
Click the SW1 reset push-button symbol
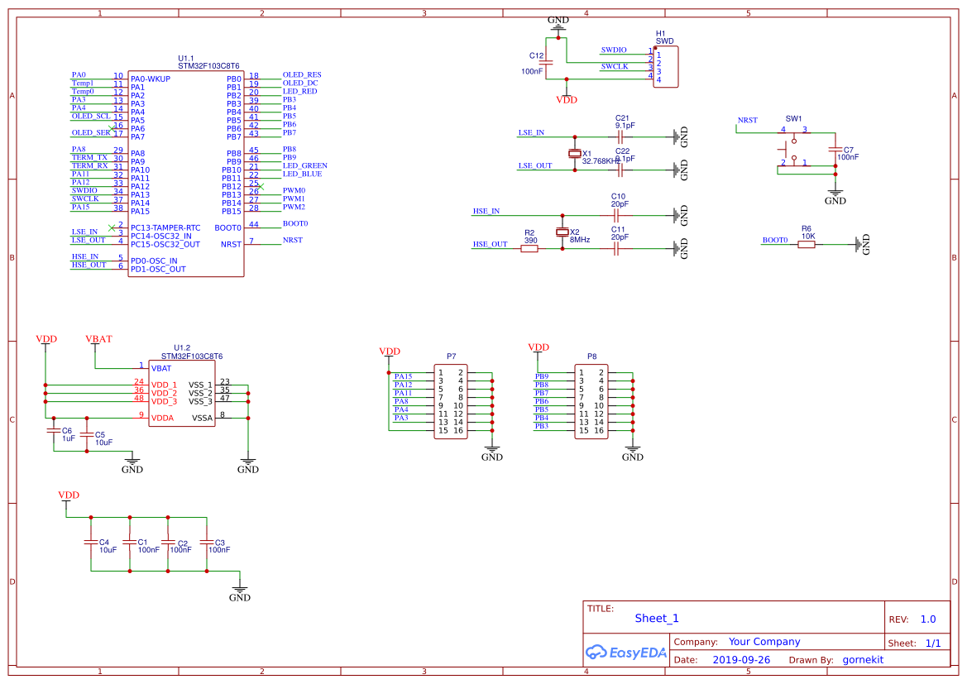coord(790,147)
